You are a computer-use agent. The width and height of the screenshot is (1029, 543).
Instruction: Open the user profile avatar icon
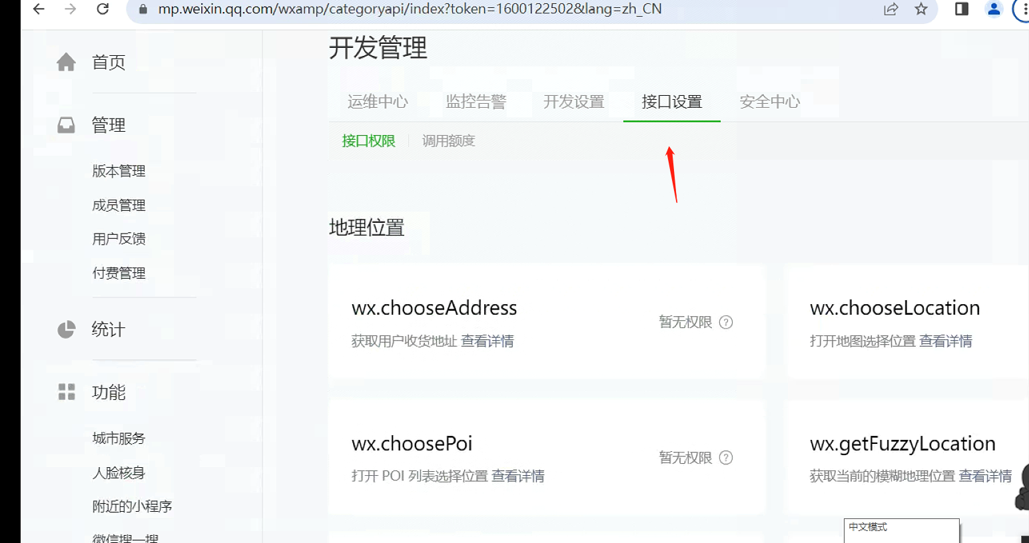(x=994, y=9)
